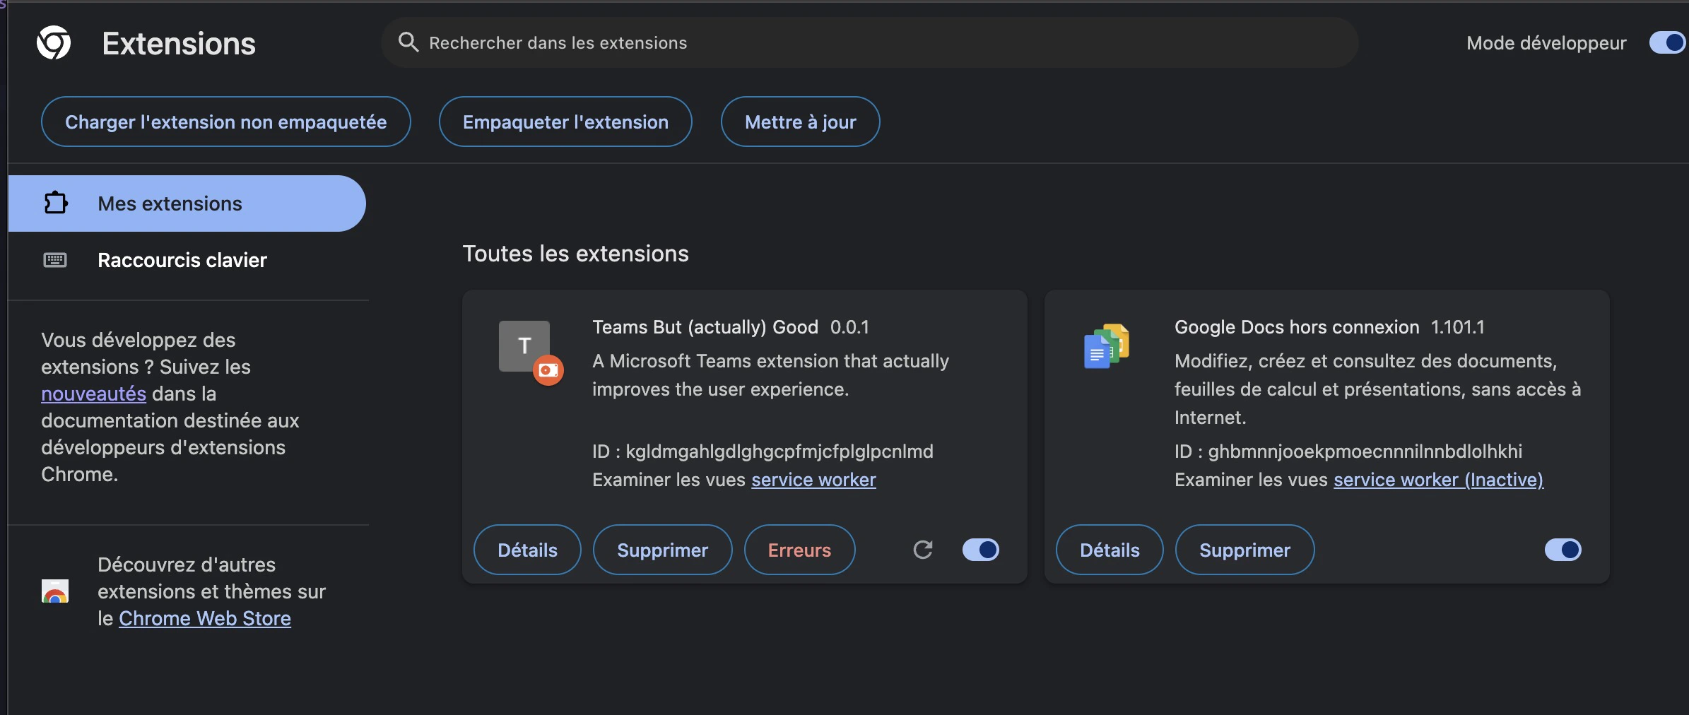Click version 0.0.1 text
1689x715 pixels.
pos(849,327)
